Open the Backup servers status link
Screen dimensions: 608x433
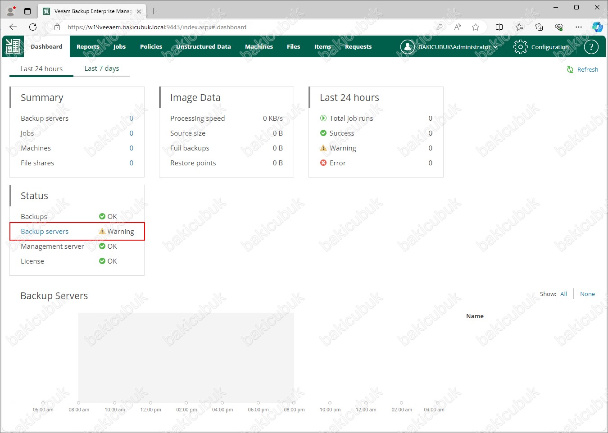tap(45, 231)
